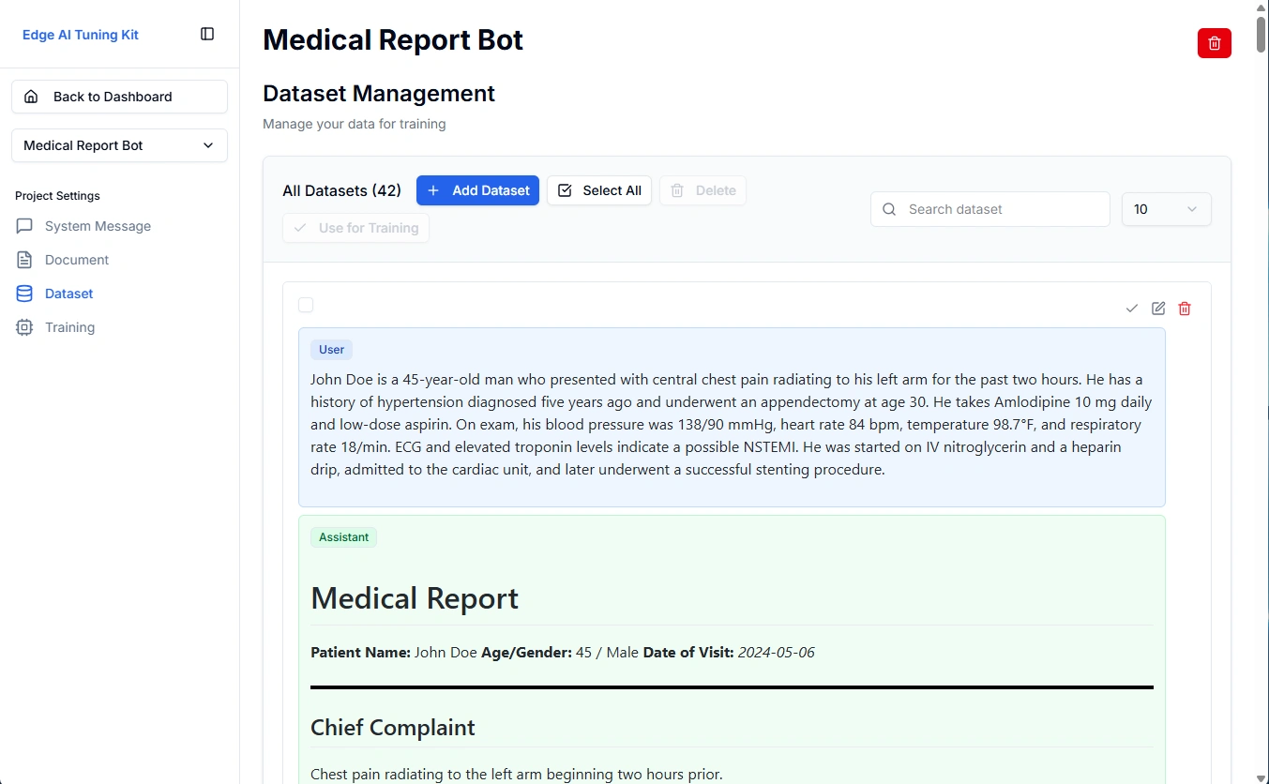The width and height of the screenshot is (1269, 784).
Task: Select the System Message chat bubble icon
Action: coord(23,225)
